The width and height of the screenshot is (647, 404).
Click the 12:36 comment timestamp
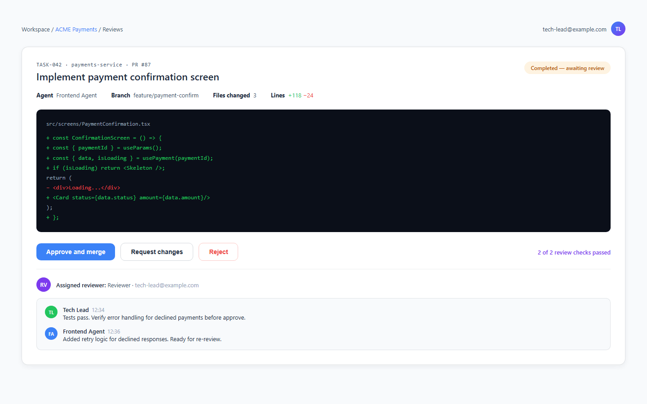point(114,331)
